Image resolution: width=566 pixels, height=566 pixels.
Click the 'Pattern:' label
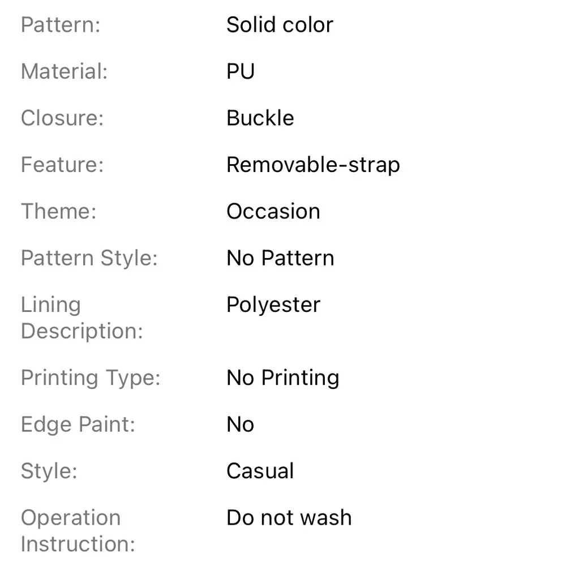(x=60, y=25)
